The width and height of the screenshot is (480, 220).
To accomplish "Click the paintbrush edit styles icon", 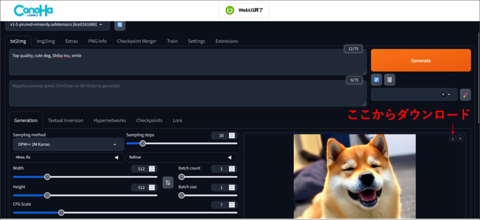I will pyautogui.click(x=465, y=95).
